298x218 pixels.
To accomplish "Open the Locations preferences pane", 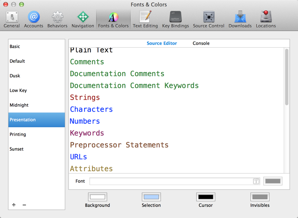I will pos(266,19).
